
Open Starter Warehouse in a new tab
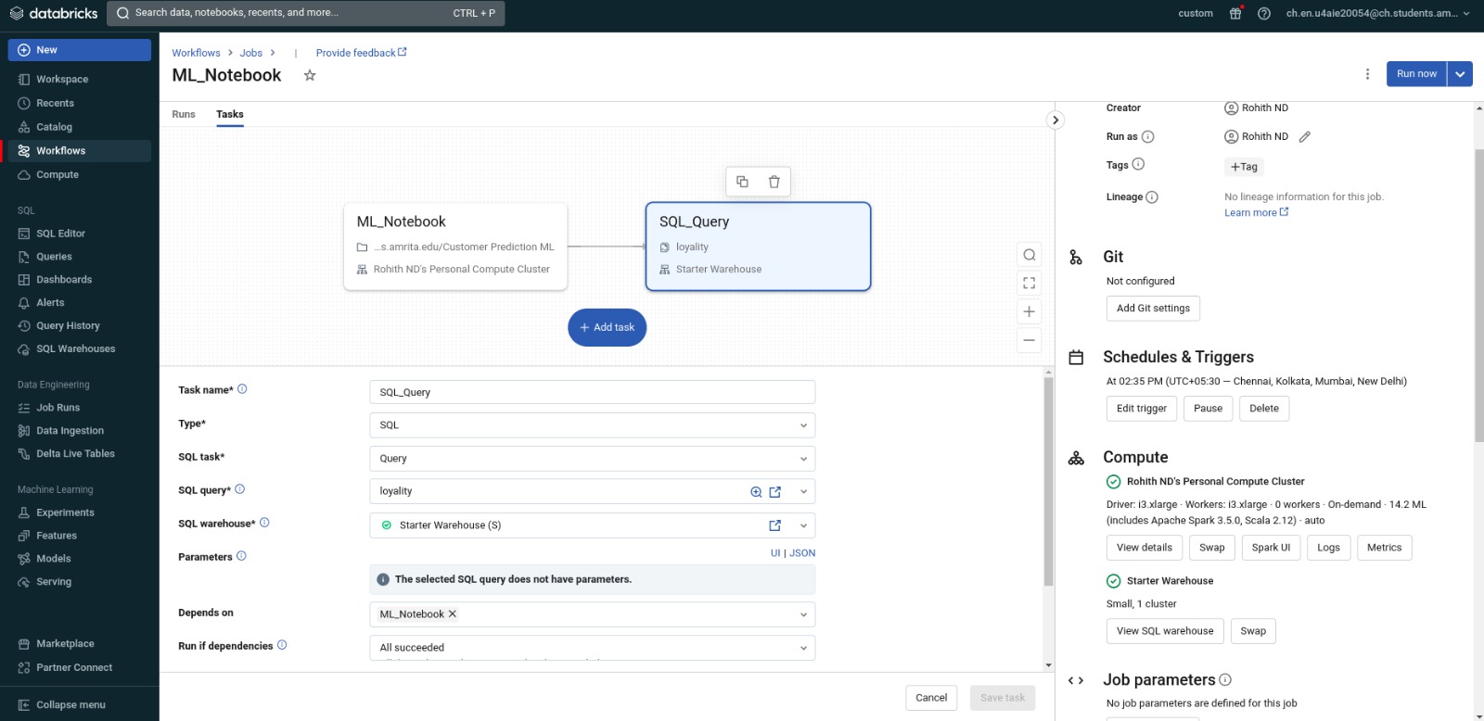click(x=775, y=525)
